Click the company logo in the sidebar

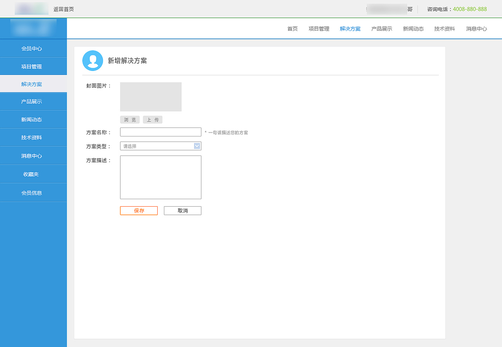[33, 28]
